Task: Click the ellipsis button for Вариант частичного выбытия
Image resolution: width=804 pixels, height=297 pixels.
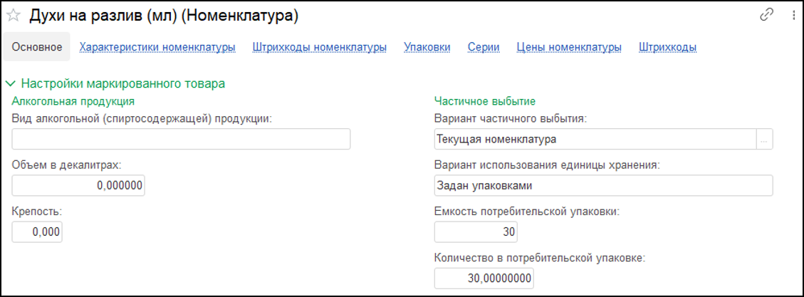Action: pos(764,140)
